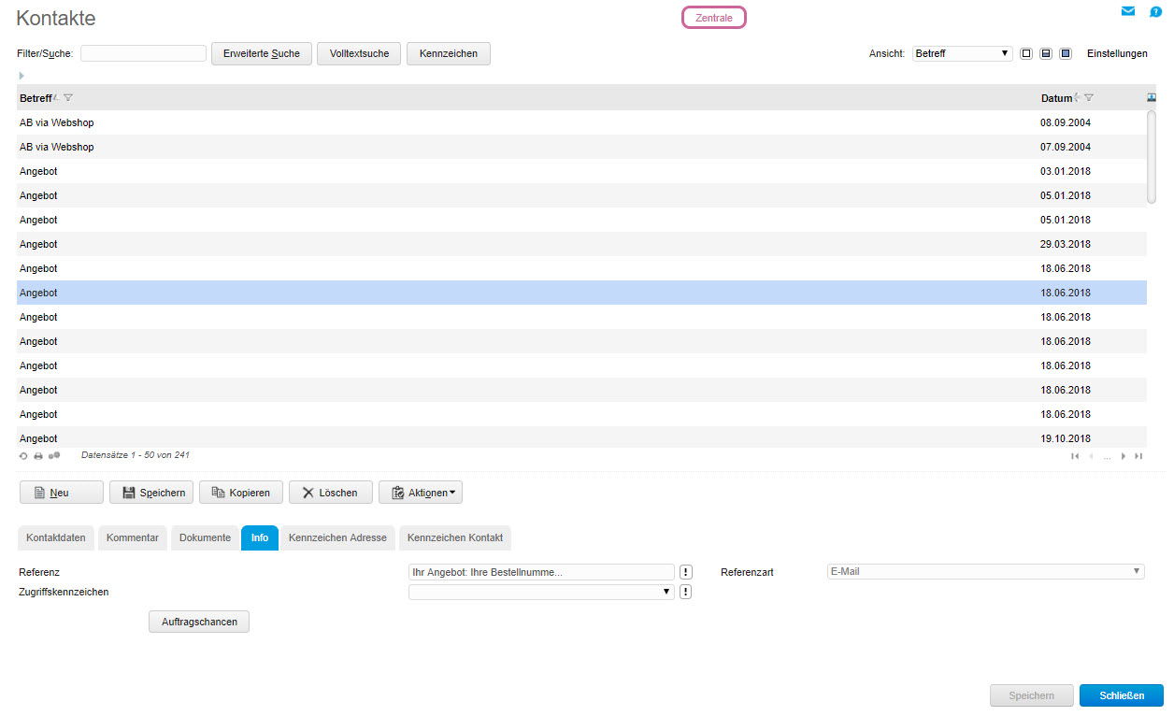Open the Dokumente tab
Screen dimensions: 1174x716
(205, 538)
